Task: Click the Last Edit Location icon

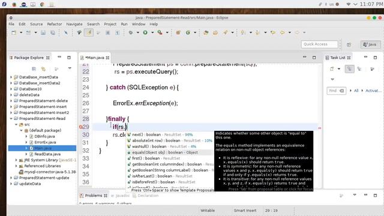Action: point(273,32)
